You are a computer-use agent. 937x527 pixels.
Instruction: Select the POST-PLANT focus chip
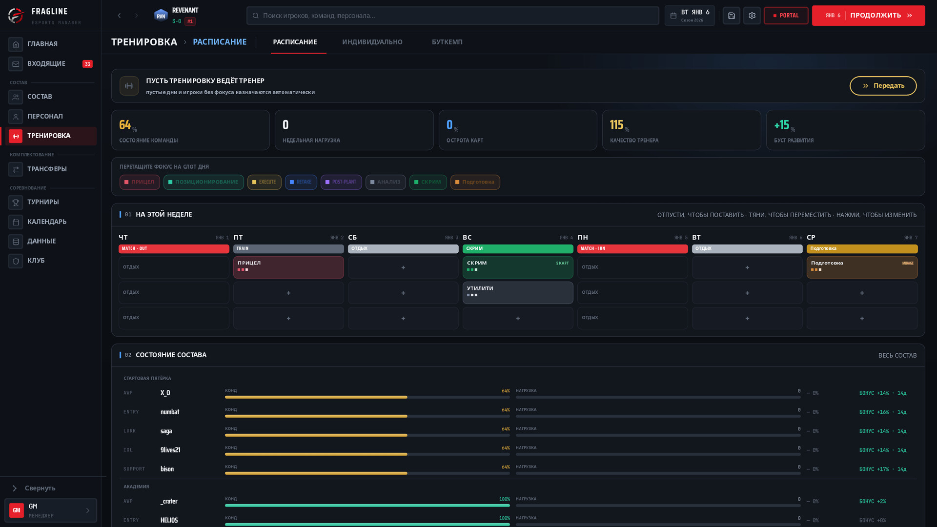341,182
